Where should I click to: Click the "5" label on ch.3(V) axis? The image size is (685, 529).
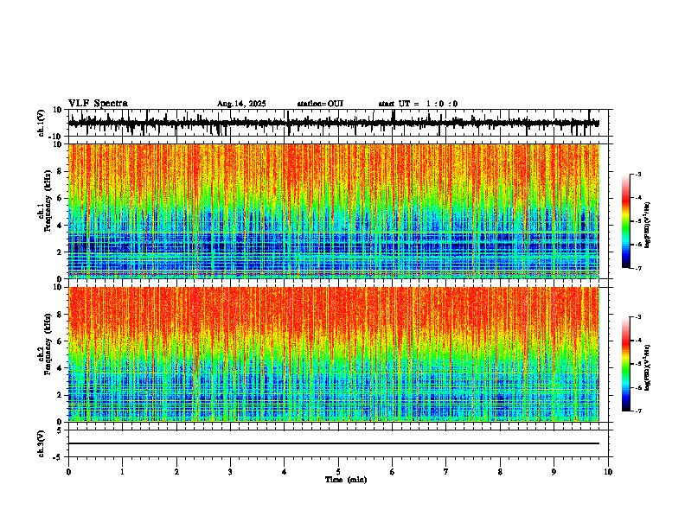tap(60, 430)
